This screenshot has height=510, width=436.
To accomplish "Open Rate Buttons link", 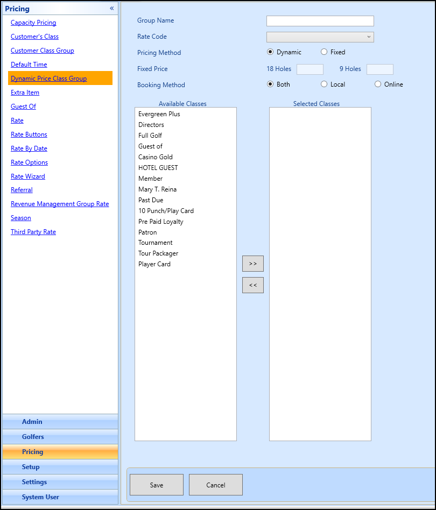I will (29, 134).
